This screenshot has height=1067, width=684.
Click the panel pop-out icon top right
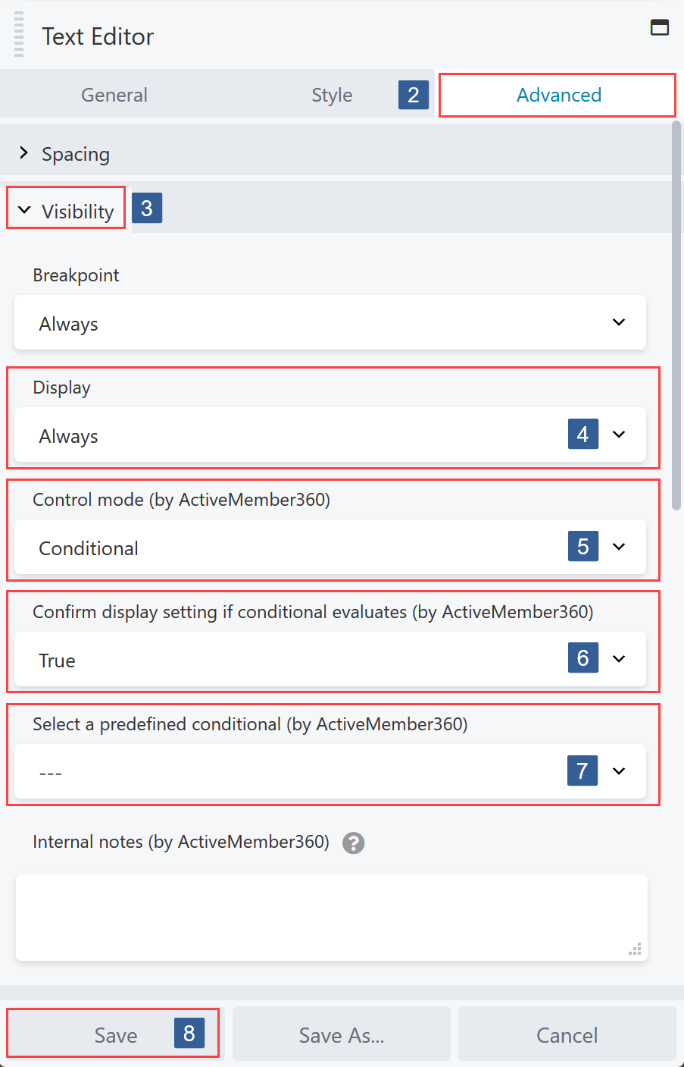tap(660, 27)
